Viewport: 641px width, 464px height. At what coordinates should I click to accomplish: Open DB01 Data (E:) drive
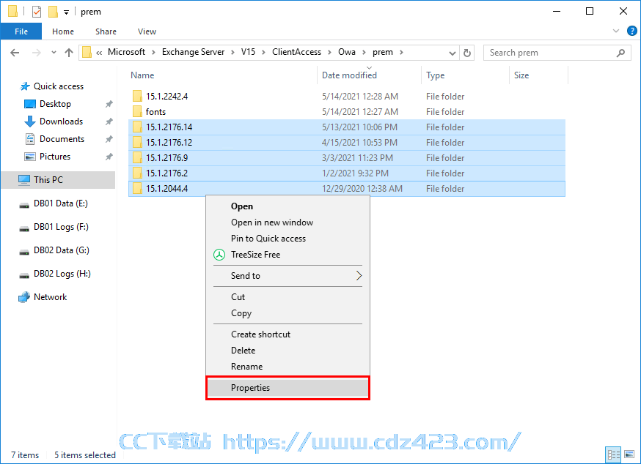coord(60,203)
